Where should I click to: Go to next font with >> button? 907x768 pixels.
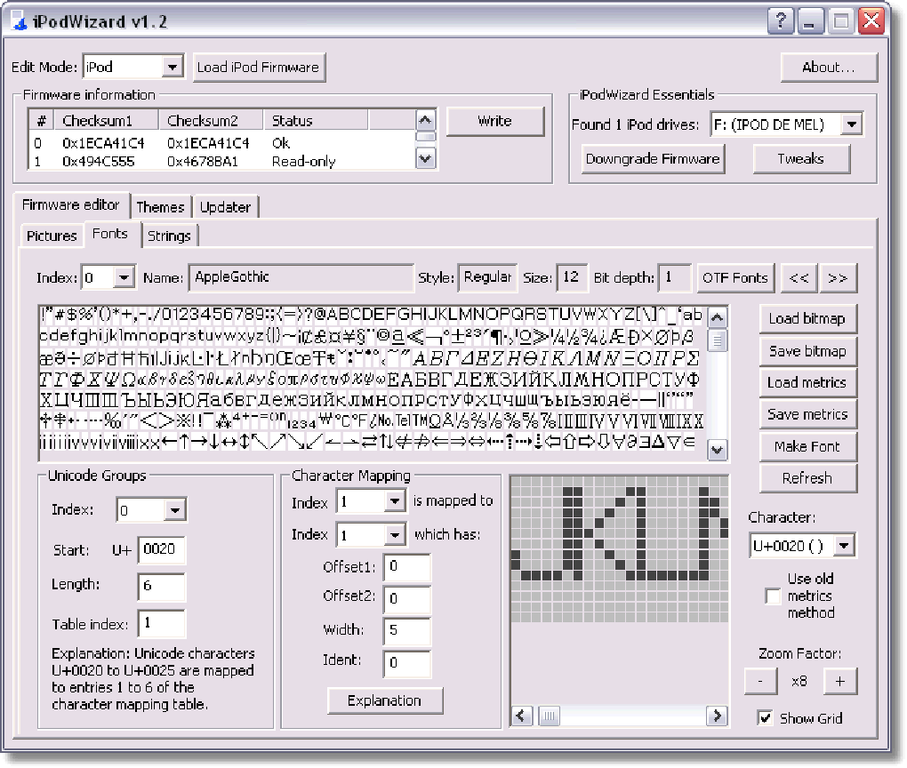pos(838,278)
